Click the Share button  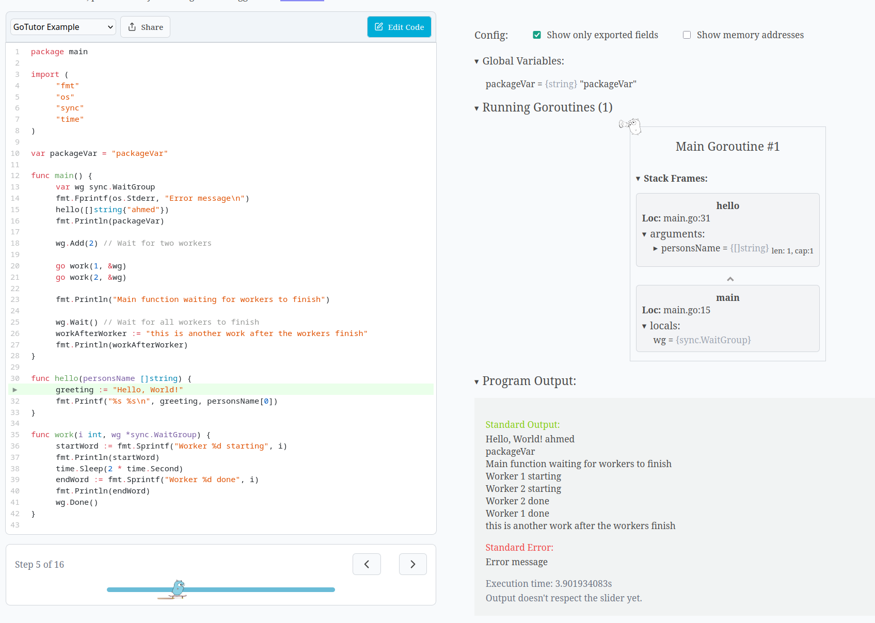145,27
